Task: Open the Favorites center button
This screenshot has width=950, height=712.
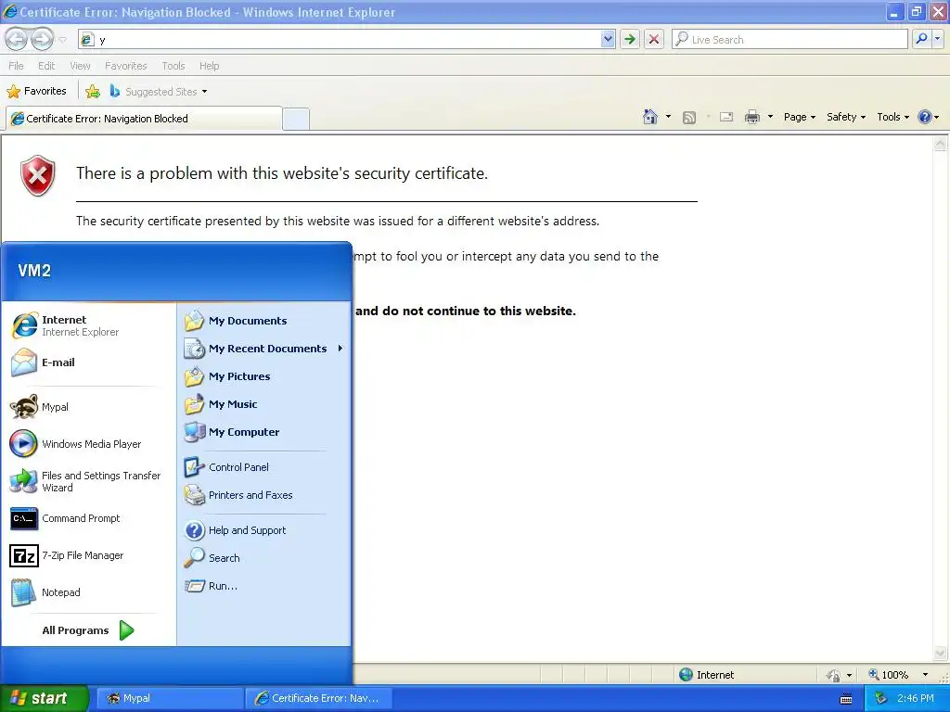Action: tap(36, 92)
